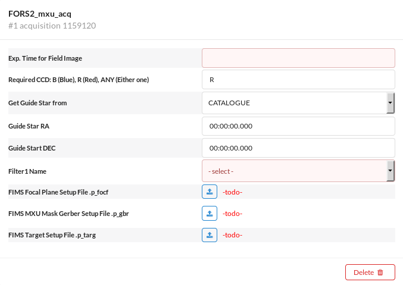Click the upload icon for FIMS Focal Plane Setup File
Screen dimensions: 403x285
point(210,192)
